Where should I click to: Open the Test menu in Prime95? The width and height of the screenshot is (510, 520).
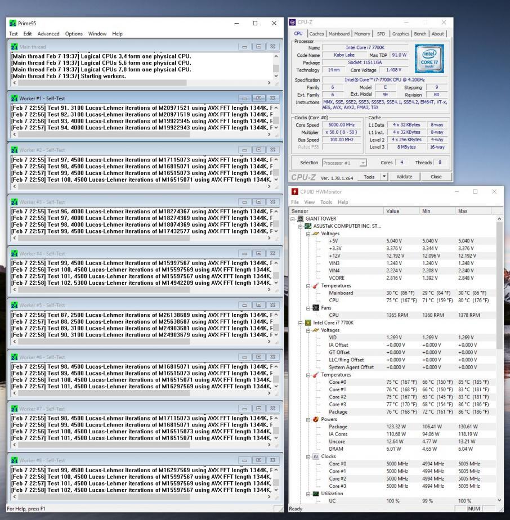pos(14,34)
